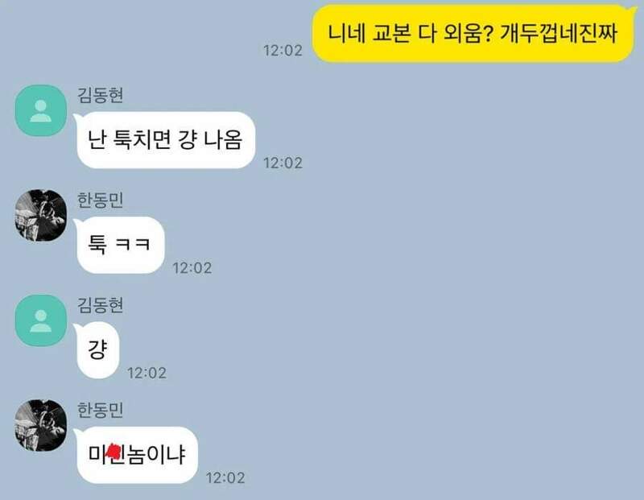
Task: Select the single '걍' message bubble
Action: [97, 349]
